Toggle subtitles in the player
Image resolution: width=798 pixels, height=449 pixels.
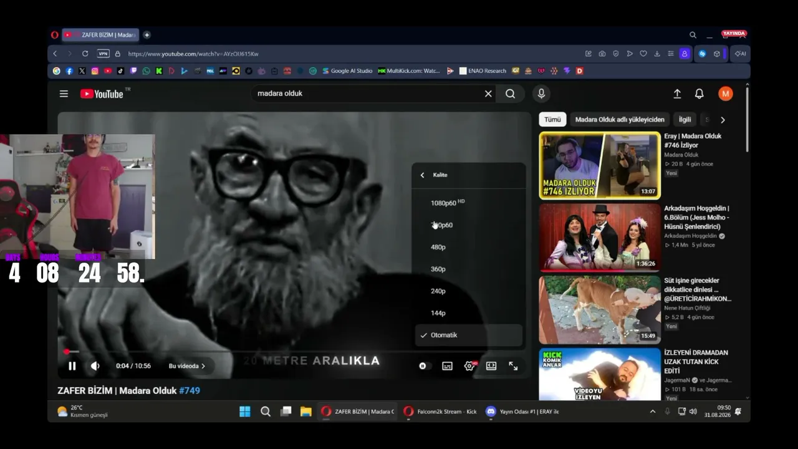coord(447,366)
